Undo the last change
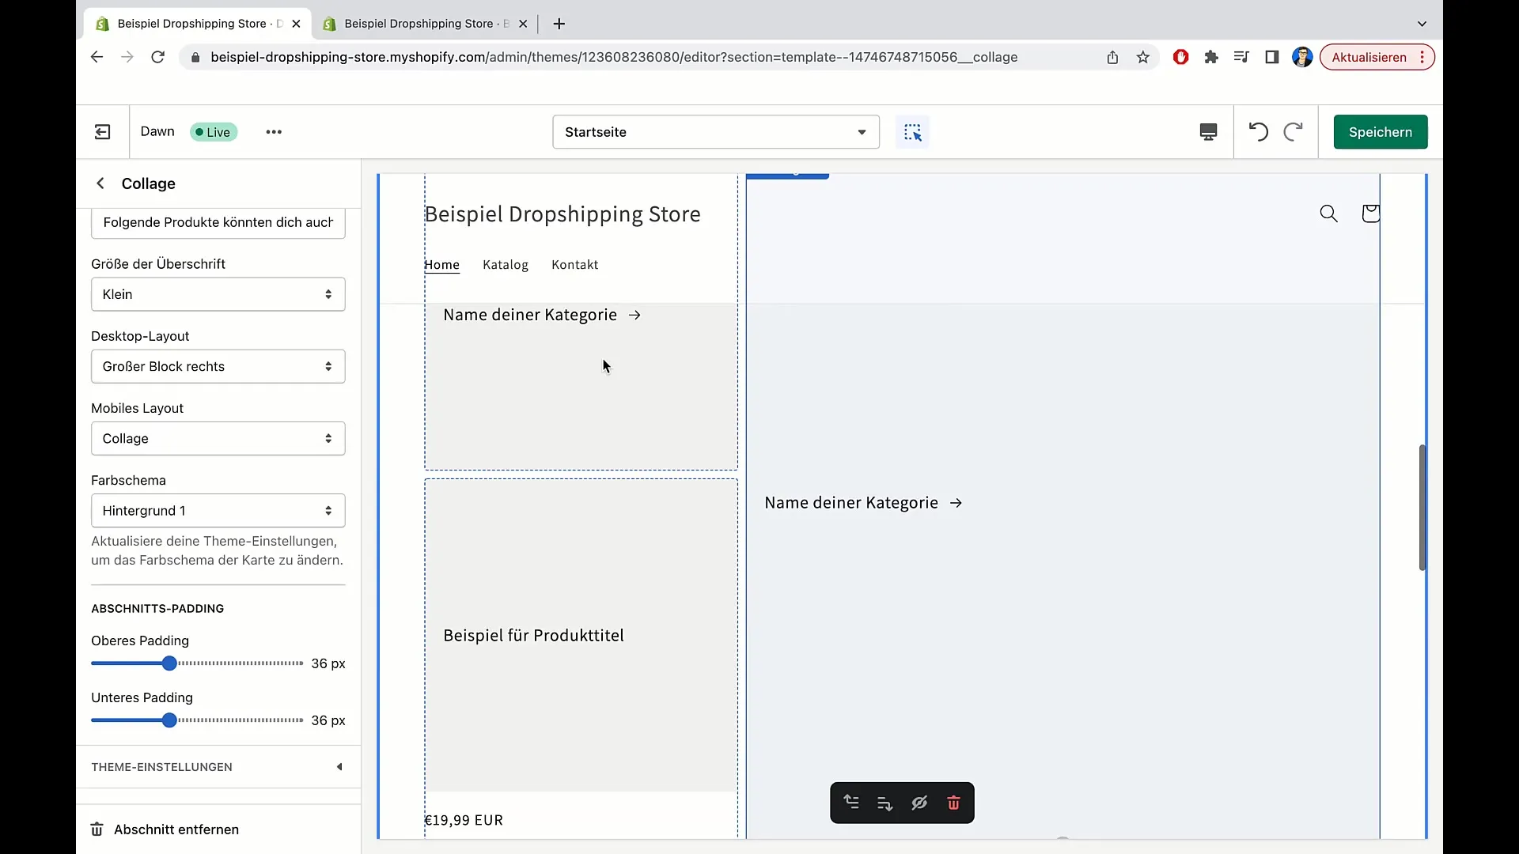Viewport: 1519px width, 854px height. 1258,132
